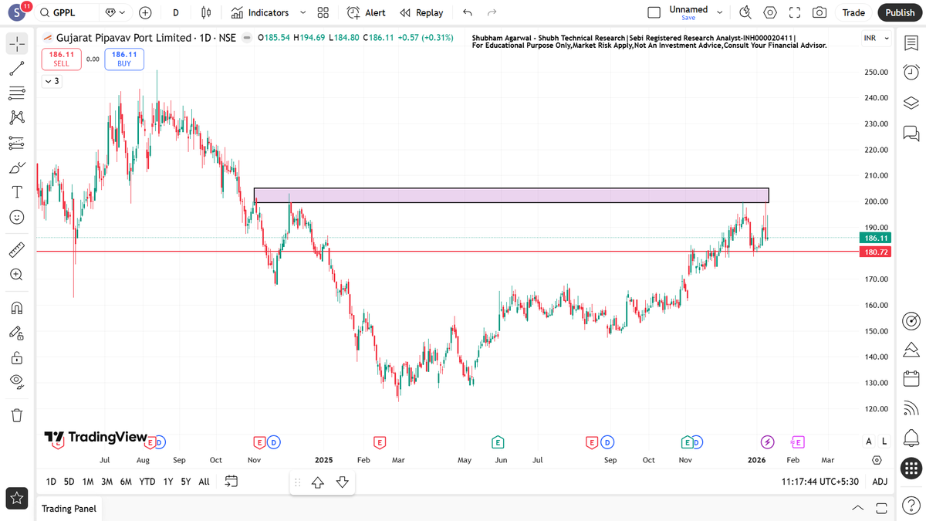Select the ruler measure tool
926x521 pixels.
tap(17, 250)
